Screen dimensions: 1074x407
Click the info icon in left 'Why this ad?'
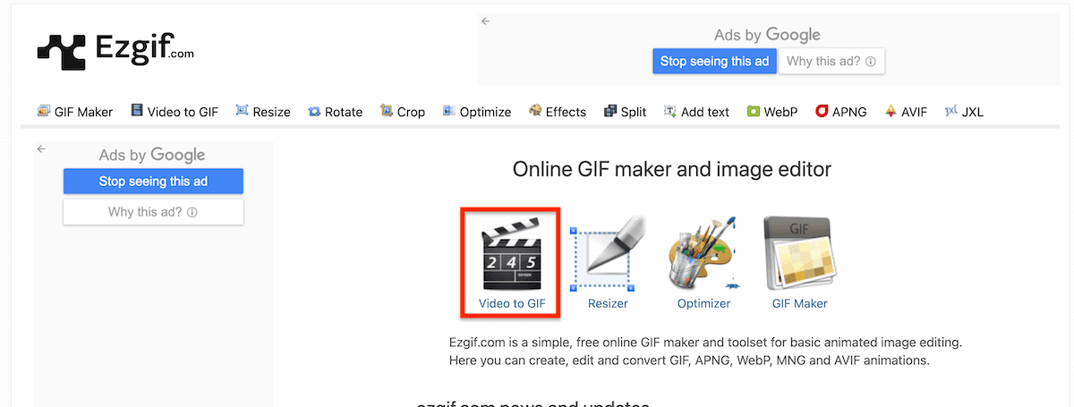coord(192,213)
